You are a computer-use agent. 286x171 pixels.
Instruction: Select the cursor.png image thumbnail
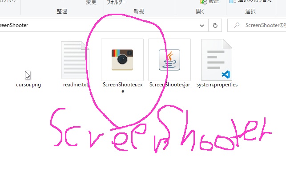tap(28, 75)
